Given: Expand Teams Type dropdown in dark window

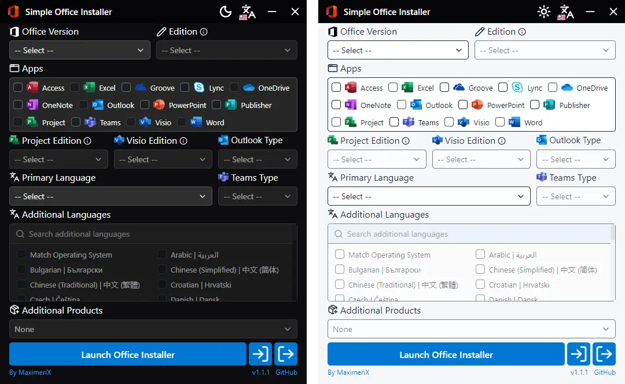Looking at the screenshot, I should (258, 196).
